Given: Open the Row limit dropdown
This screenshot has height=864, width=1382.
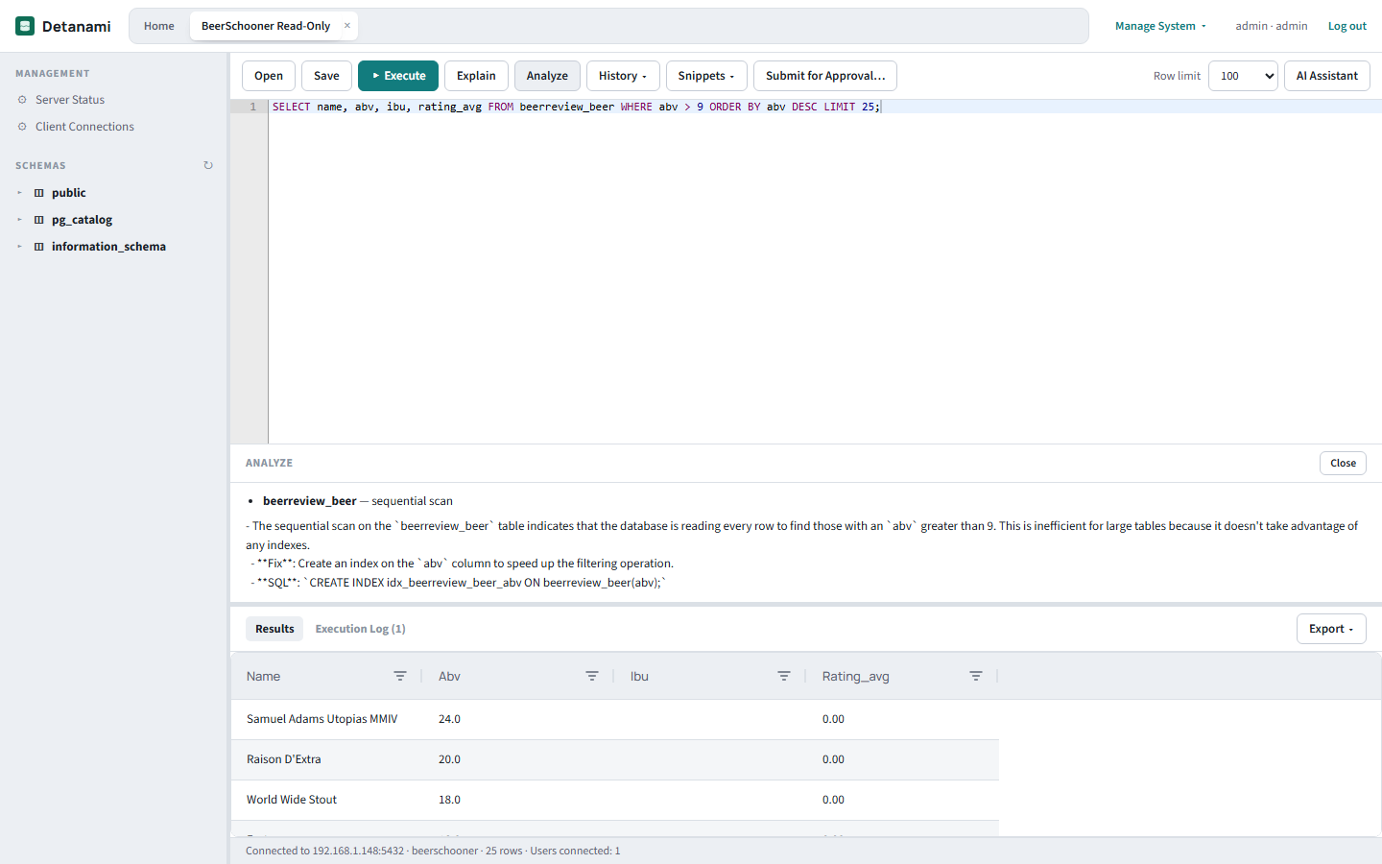Looking at the screenshot, I should tap(1243, 76).
